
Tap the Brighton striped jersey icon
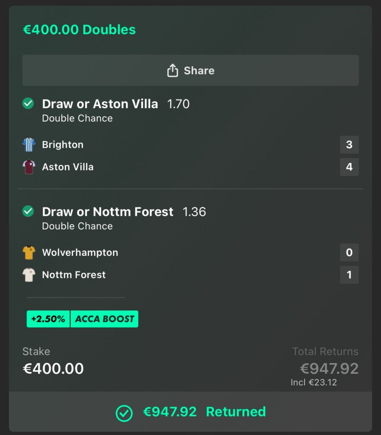[29, 145]
